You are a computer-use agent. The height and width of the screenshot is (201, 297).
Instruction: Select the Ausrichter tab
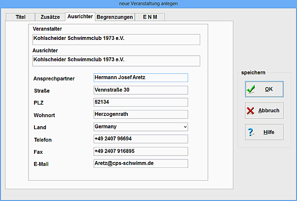click(x=79, y=17)
